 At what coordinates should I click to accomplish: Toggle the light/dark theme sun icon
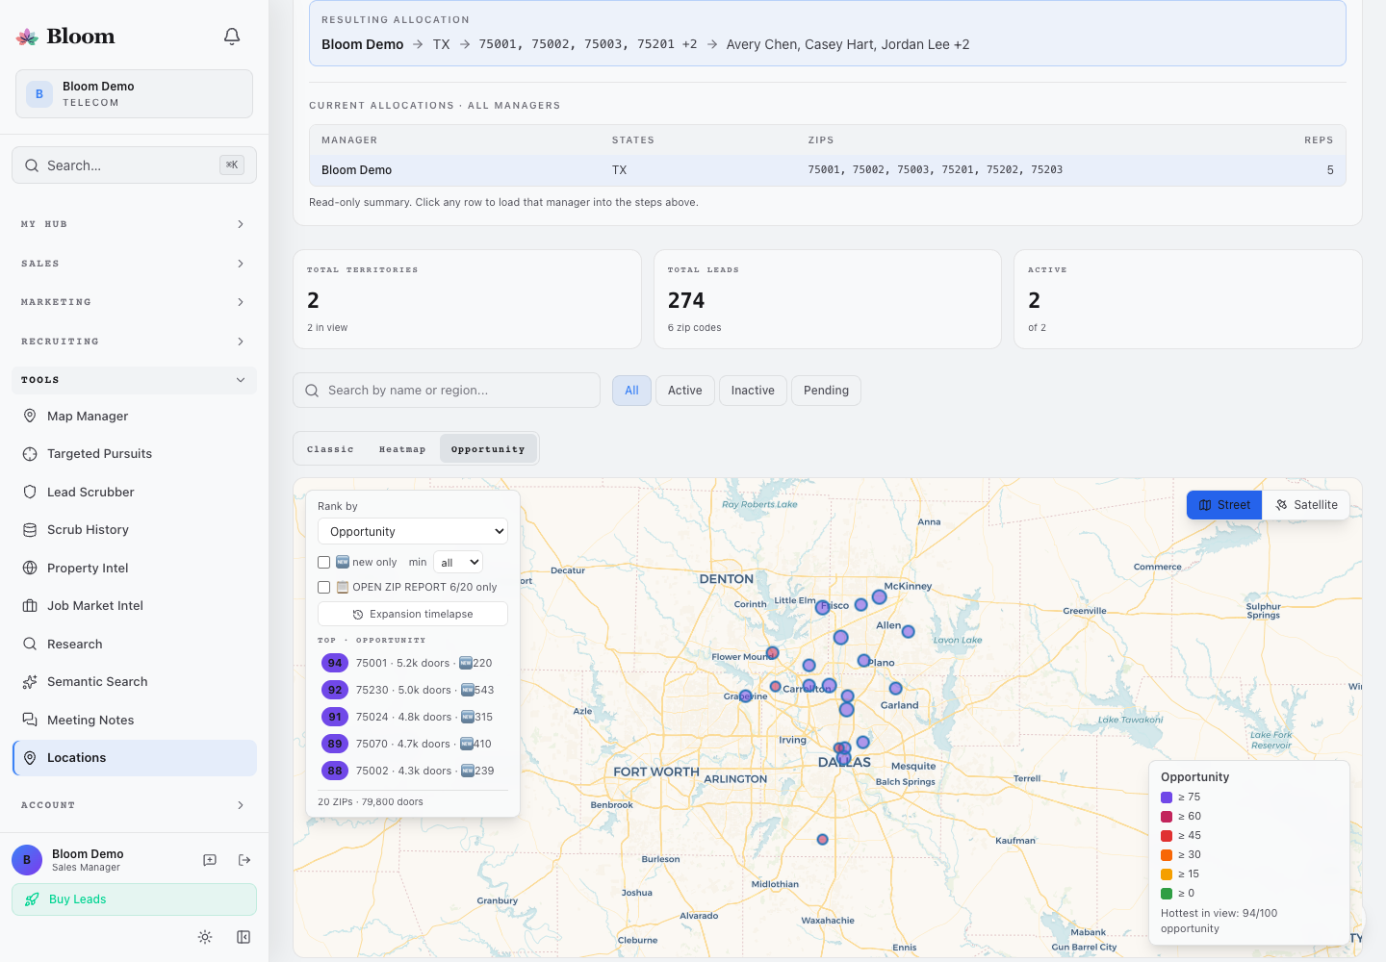click(x=205, y=937)
